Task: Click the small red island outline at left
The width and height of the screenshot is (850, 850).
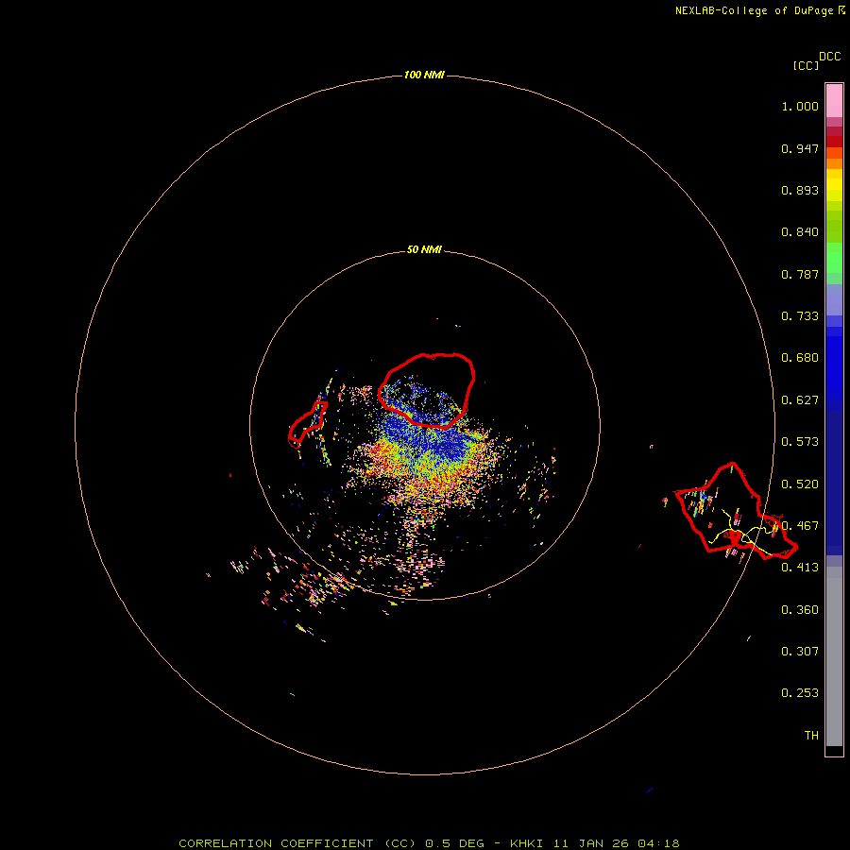Action: pos(307,424)
